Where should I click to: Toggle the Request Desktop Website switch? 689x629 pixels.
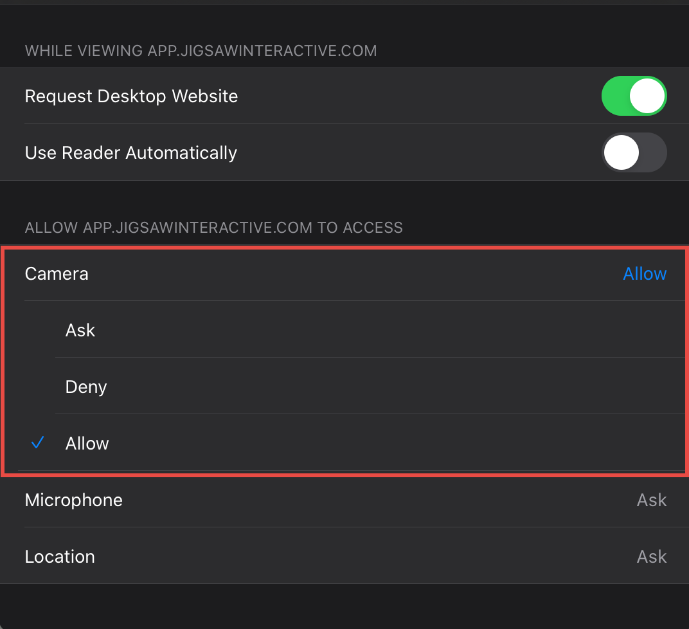[634, 96]
